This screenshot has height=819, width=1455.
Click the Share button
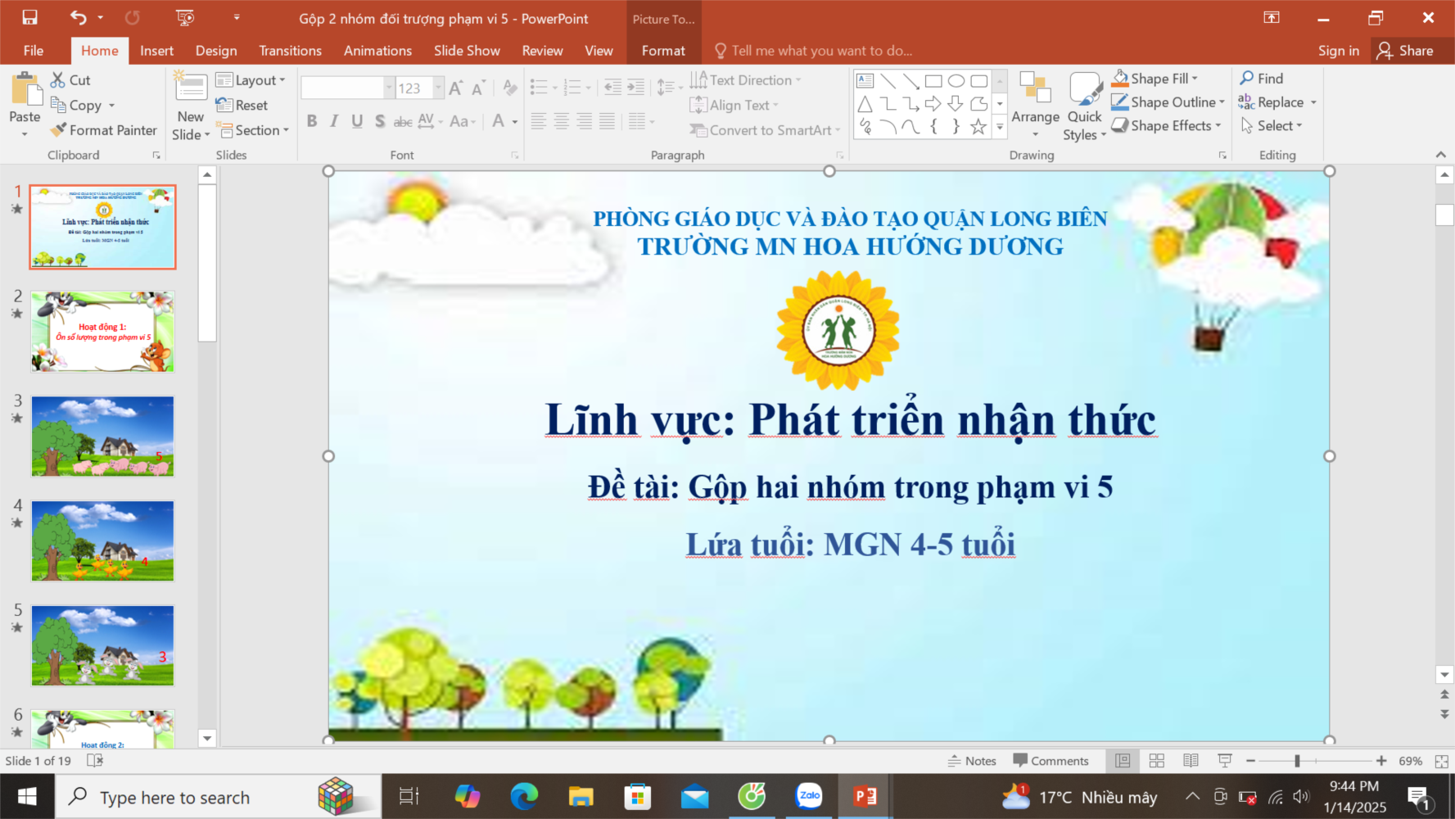tap(1405, 51)
